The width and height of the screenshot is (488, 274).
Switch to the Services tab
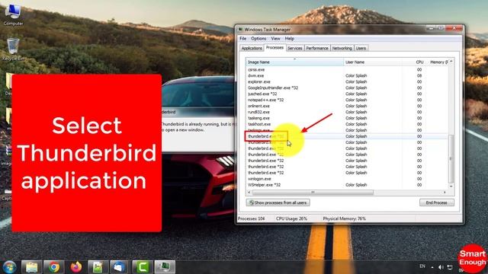(x=295, y=48)
